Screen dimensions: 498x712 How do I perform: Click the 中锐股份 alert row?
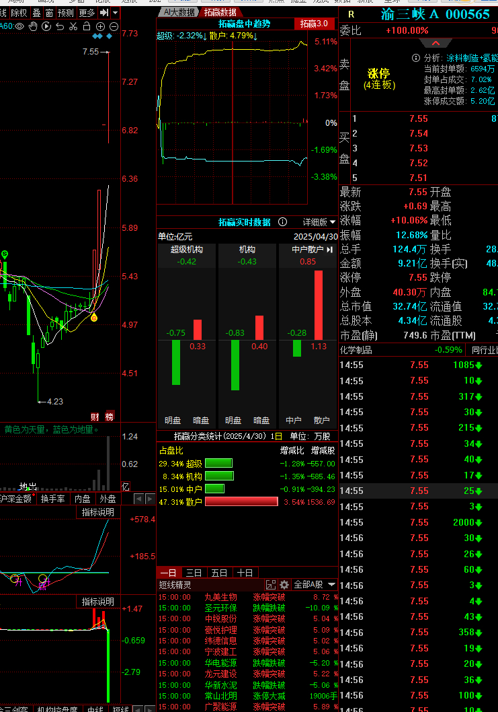click(247, 618)
